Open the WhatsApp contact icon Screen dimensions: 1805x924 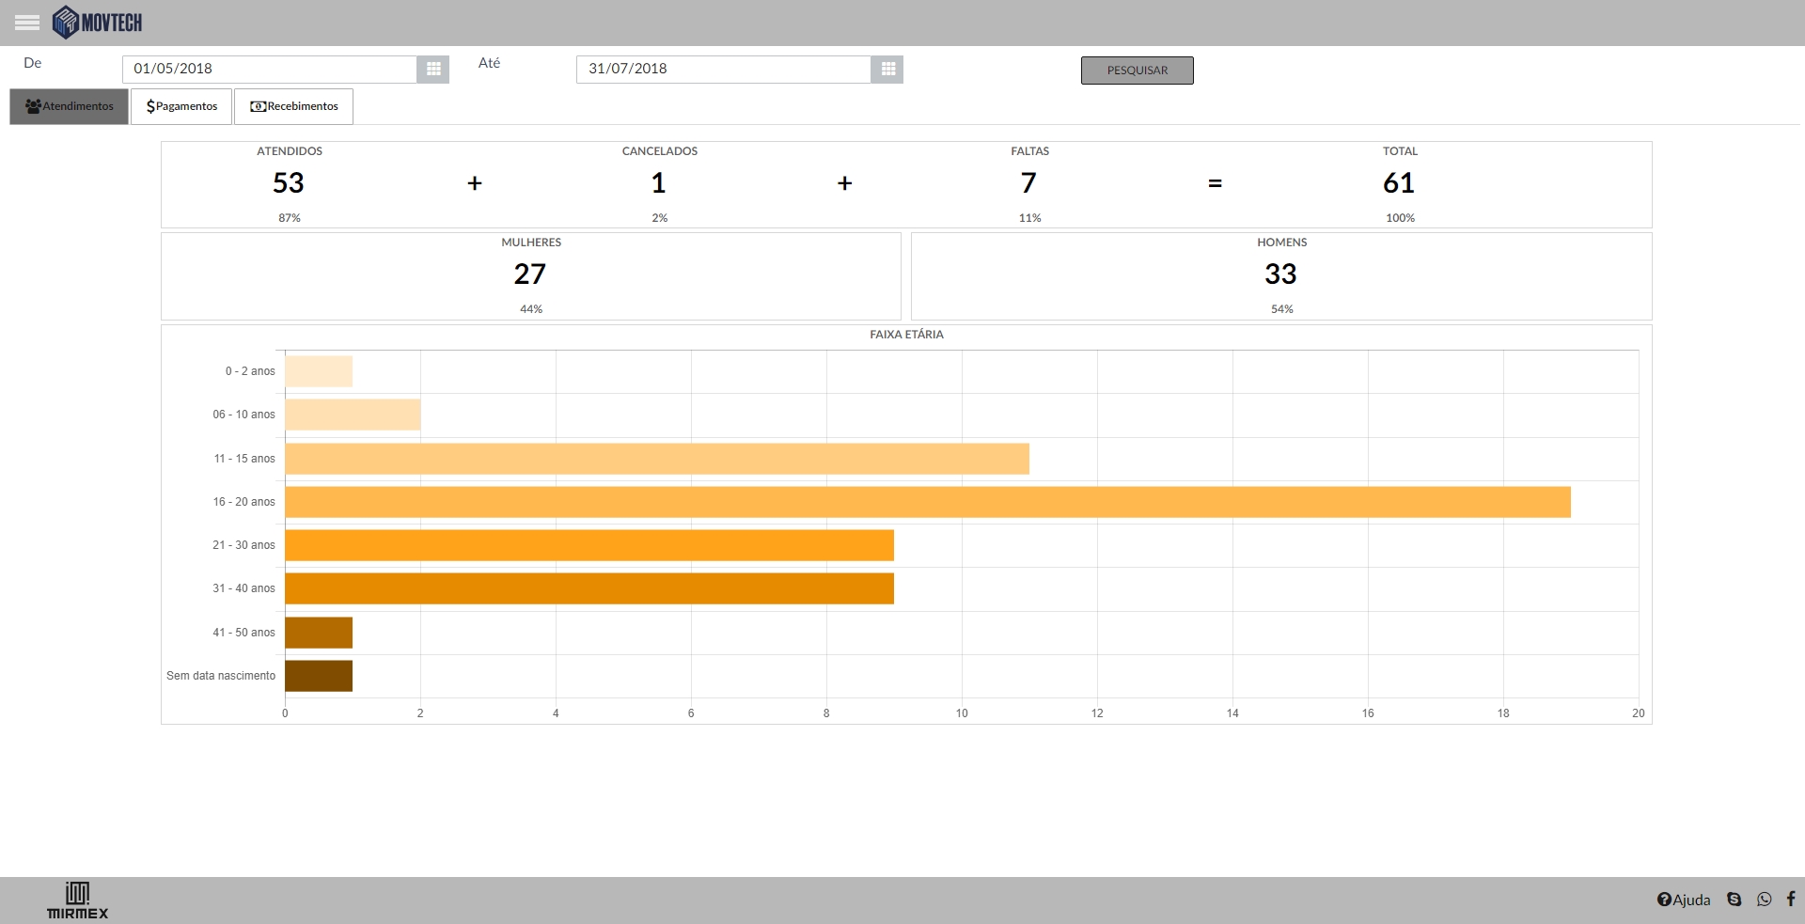tap(1765, 900)
